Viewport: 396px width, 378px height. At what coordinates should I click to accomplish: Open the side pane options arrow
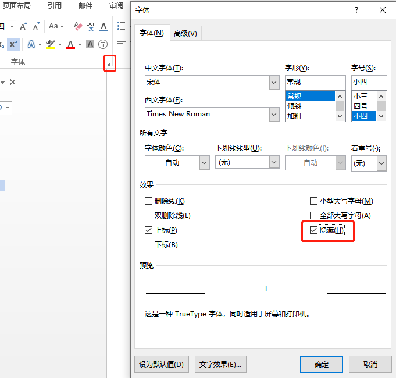click(3, 82)
